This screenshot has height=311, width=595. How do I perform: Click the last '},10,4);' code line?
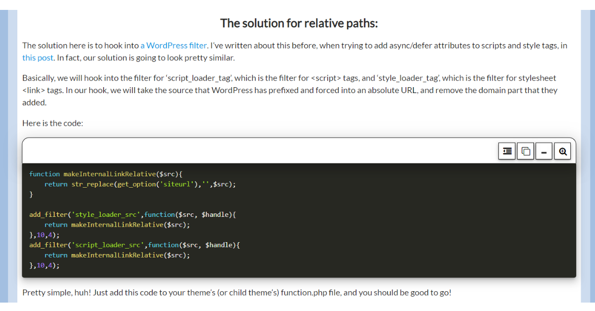tap(44, 265)
